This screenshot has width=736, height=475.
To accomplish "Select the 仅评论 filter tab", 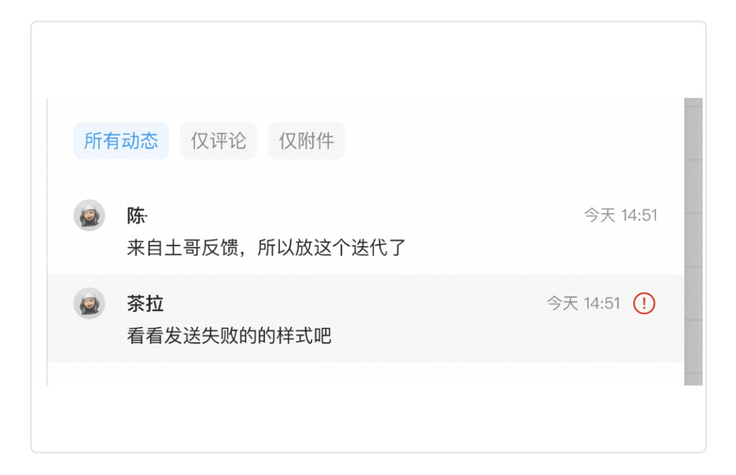I will coord(219,141).
